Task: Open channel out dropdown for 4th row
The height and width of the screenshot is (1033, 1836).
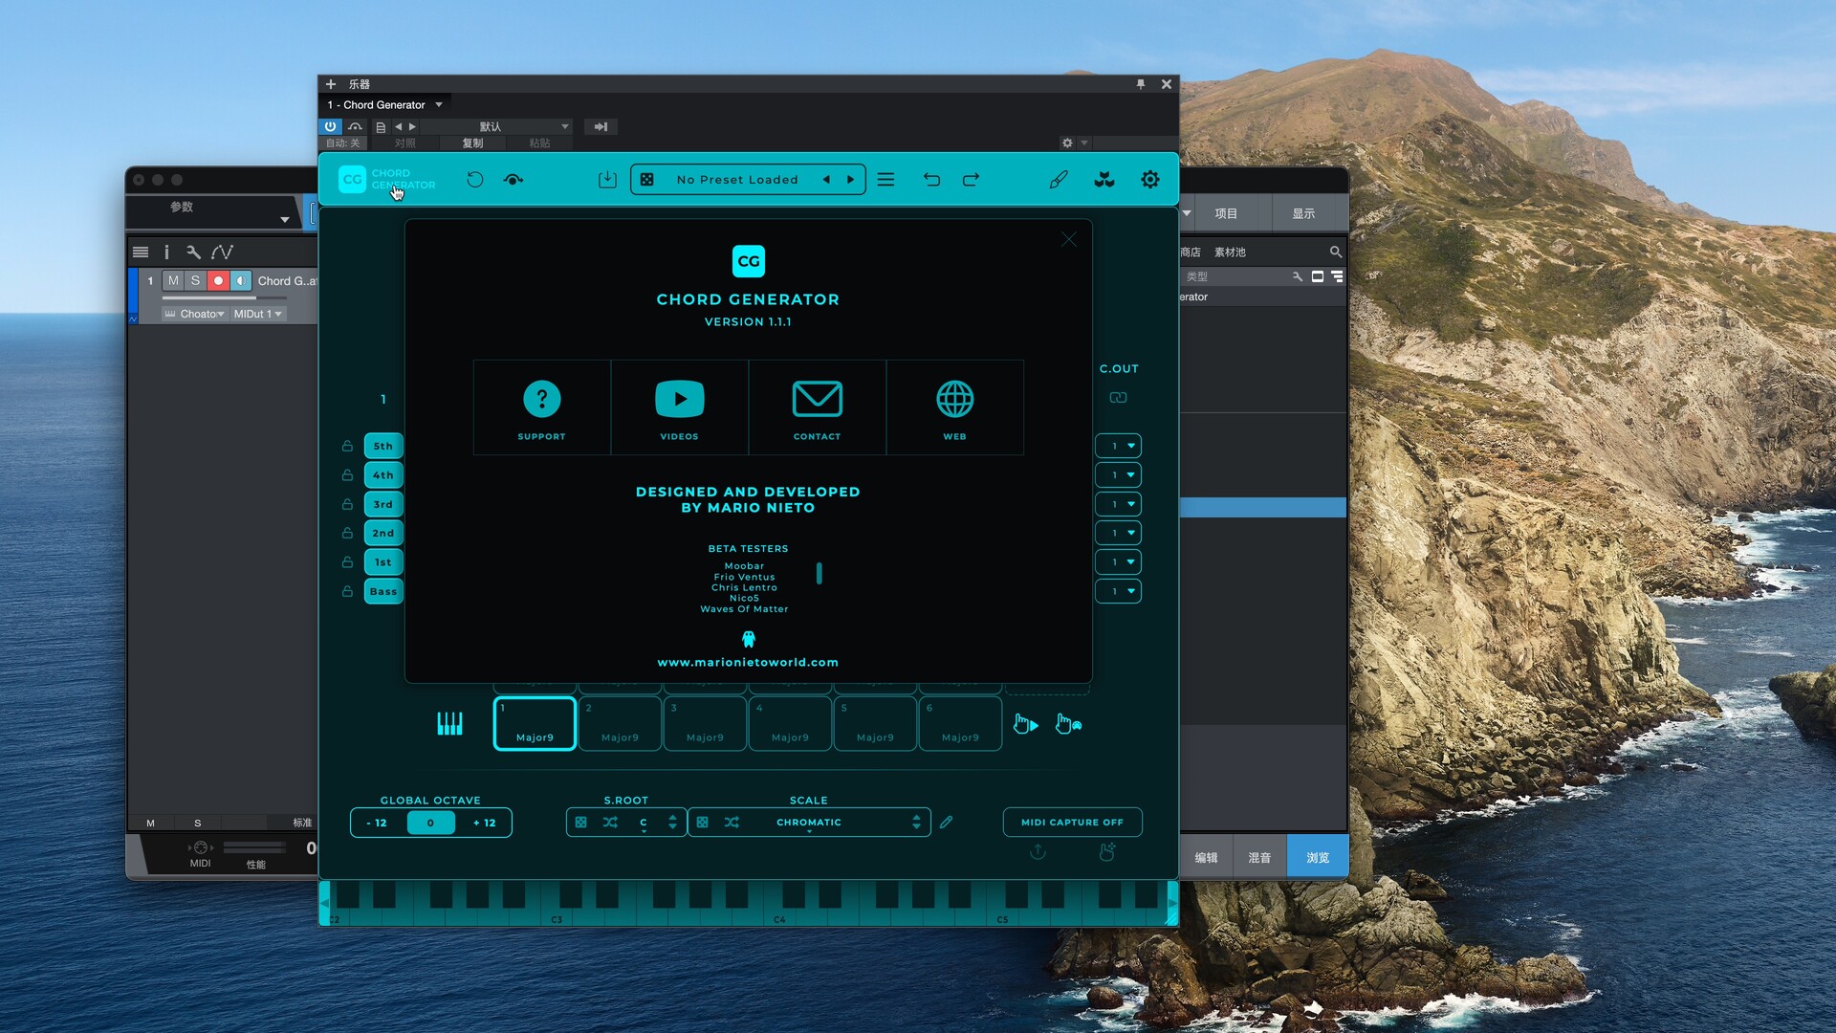Action: click(1118, 474)
